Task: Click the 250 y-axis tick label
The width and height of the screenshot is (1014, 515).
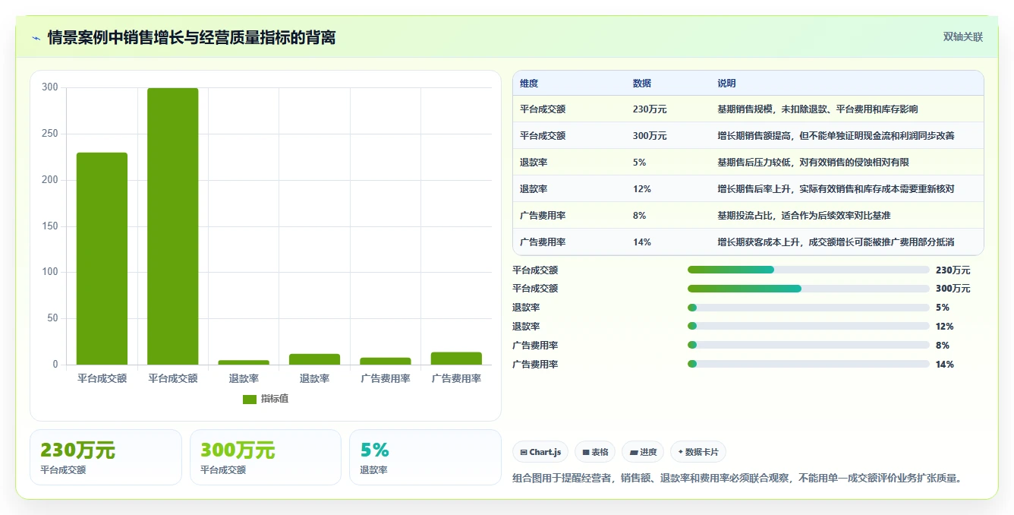Action: pos(50,134)
